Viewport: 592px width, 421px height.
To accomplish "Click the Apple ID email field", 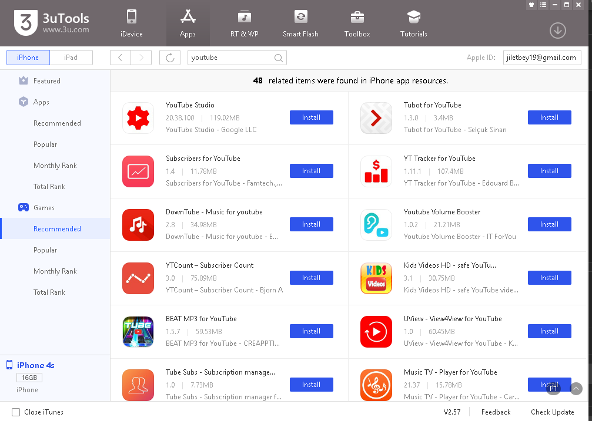I will [542, 58].
